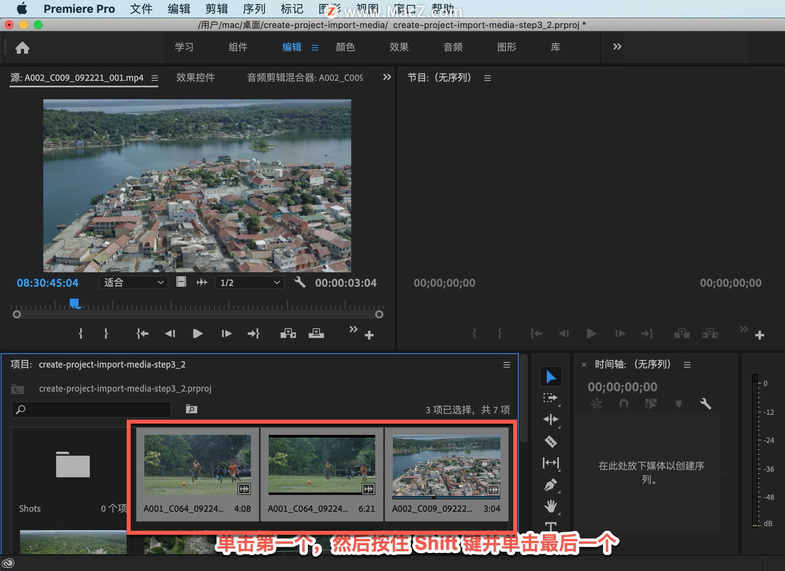Click the Insert button in Source monitor

coord(288,334)
